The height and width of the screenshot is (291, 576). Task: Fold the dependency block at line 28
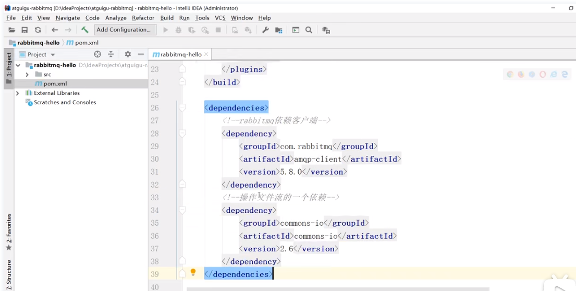[182, 134]
